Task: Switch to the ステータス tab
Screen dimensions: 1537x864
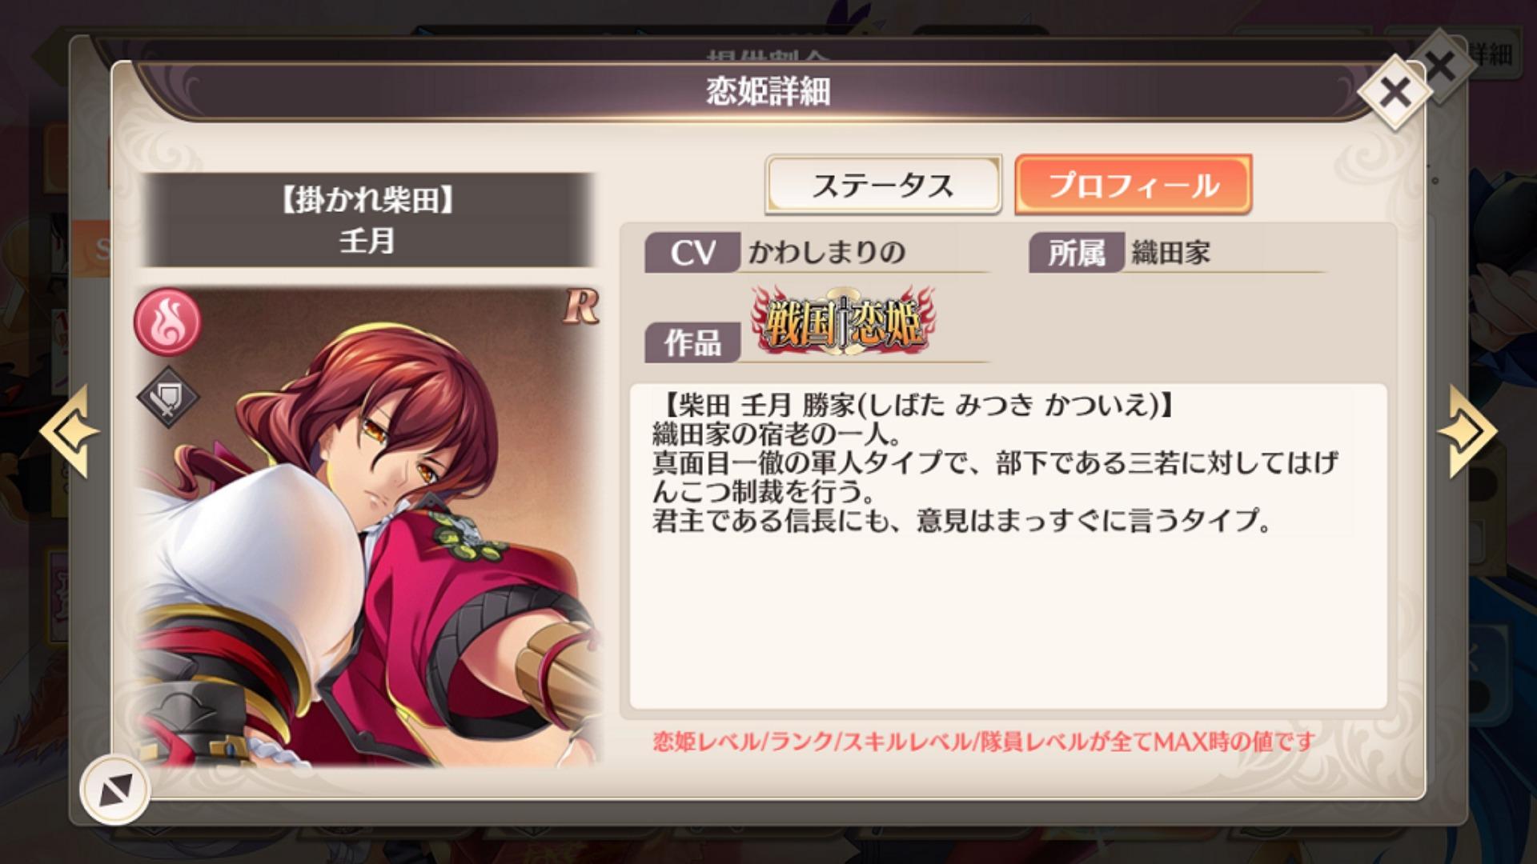Action: click(883, 185)
